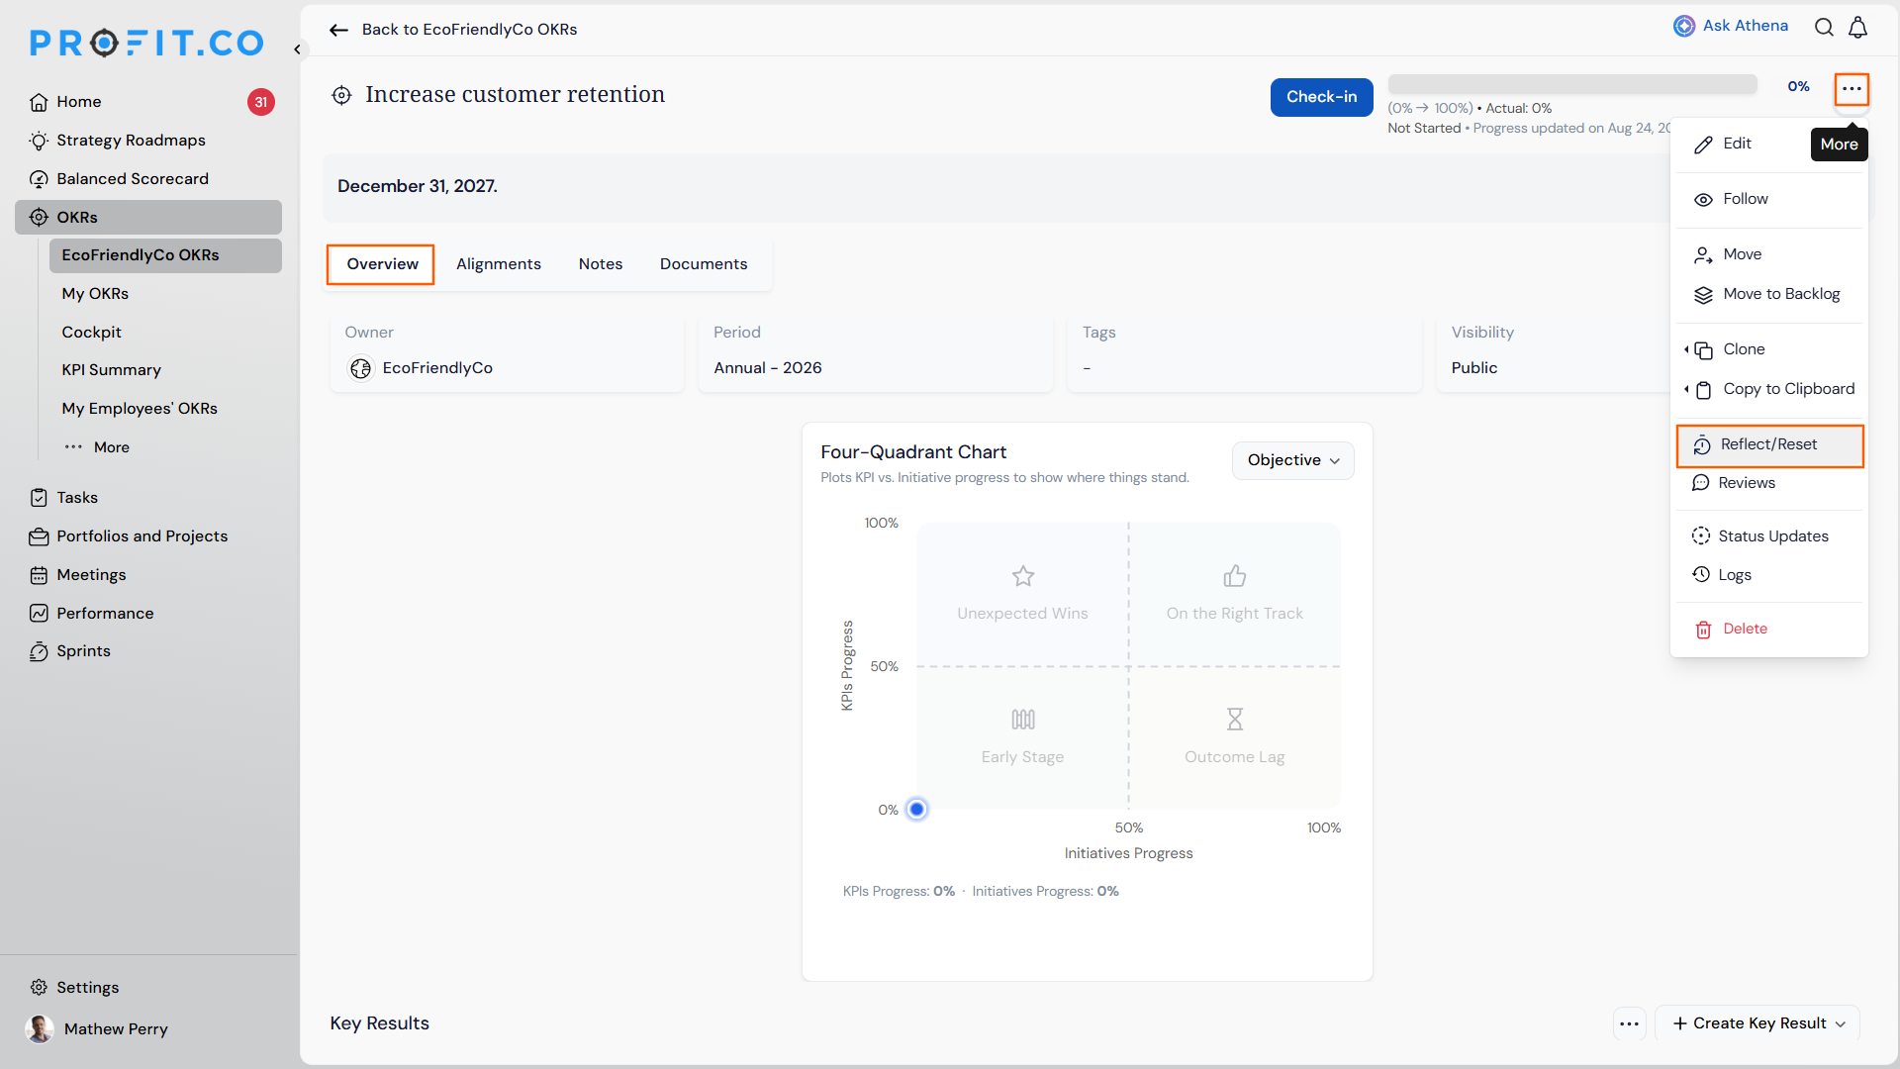The height and width of the screenshot is (1069, 1900).
Task: Click the Meetings calendar icon
Action: click(39, 575)
